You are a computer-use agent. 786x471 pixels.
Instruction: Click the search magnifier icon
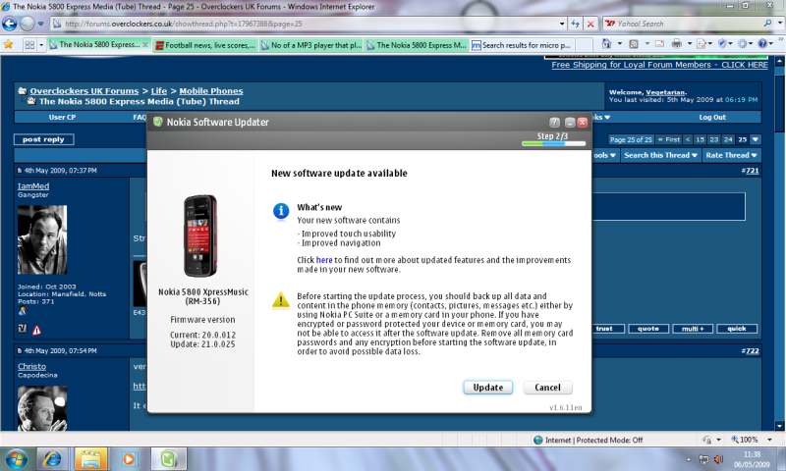click(767, 23)
